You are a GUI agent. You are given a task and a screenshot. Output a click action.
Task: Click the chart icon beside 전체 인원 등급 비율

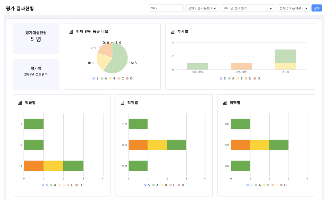(x=71, y=32)
